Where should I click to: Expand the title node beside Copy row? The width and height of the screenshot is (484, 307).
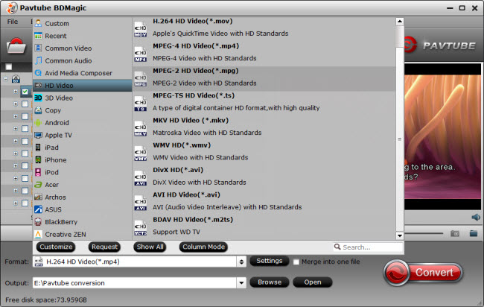pos(16,116)
